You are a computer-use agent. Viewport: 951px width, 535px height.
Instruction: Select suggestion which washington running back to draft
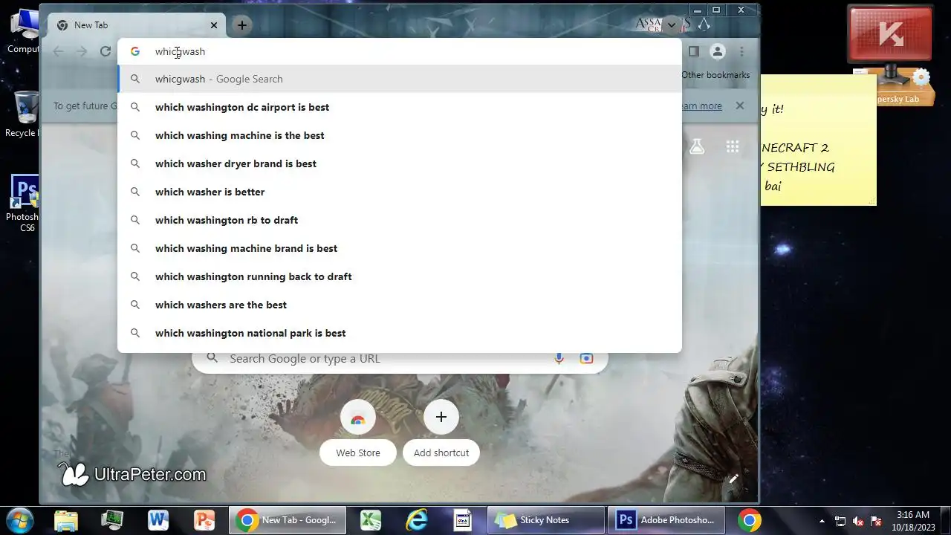click(400, 276)
